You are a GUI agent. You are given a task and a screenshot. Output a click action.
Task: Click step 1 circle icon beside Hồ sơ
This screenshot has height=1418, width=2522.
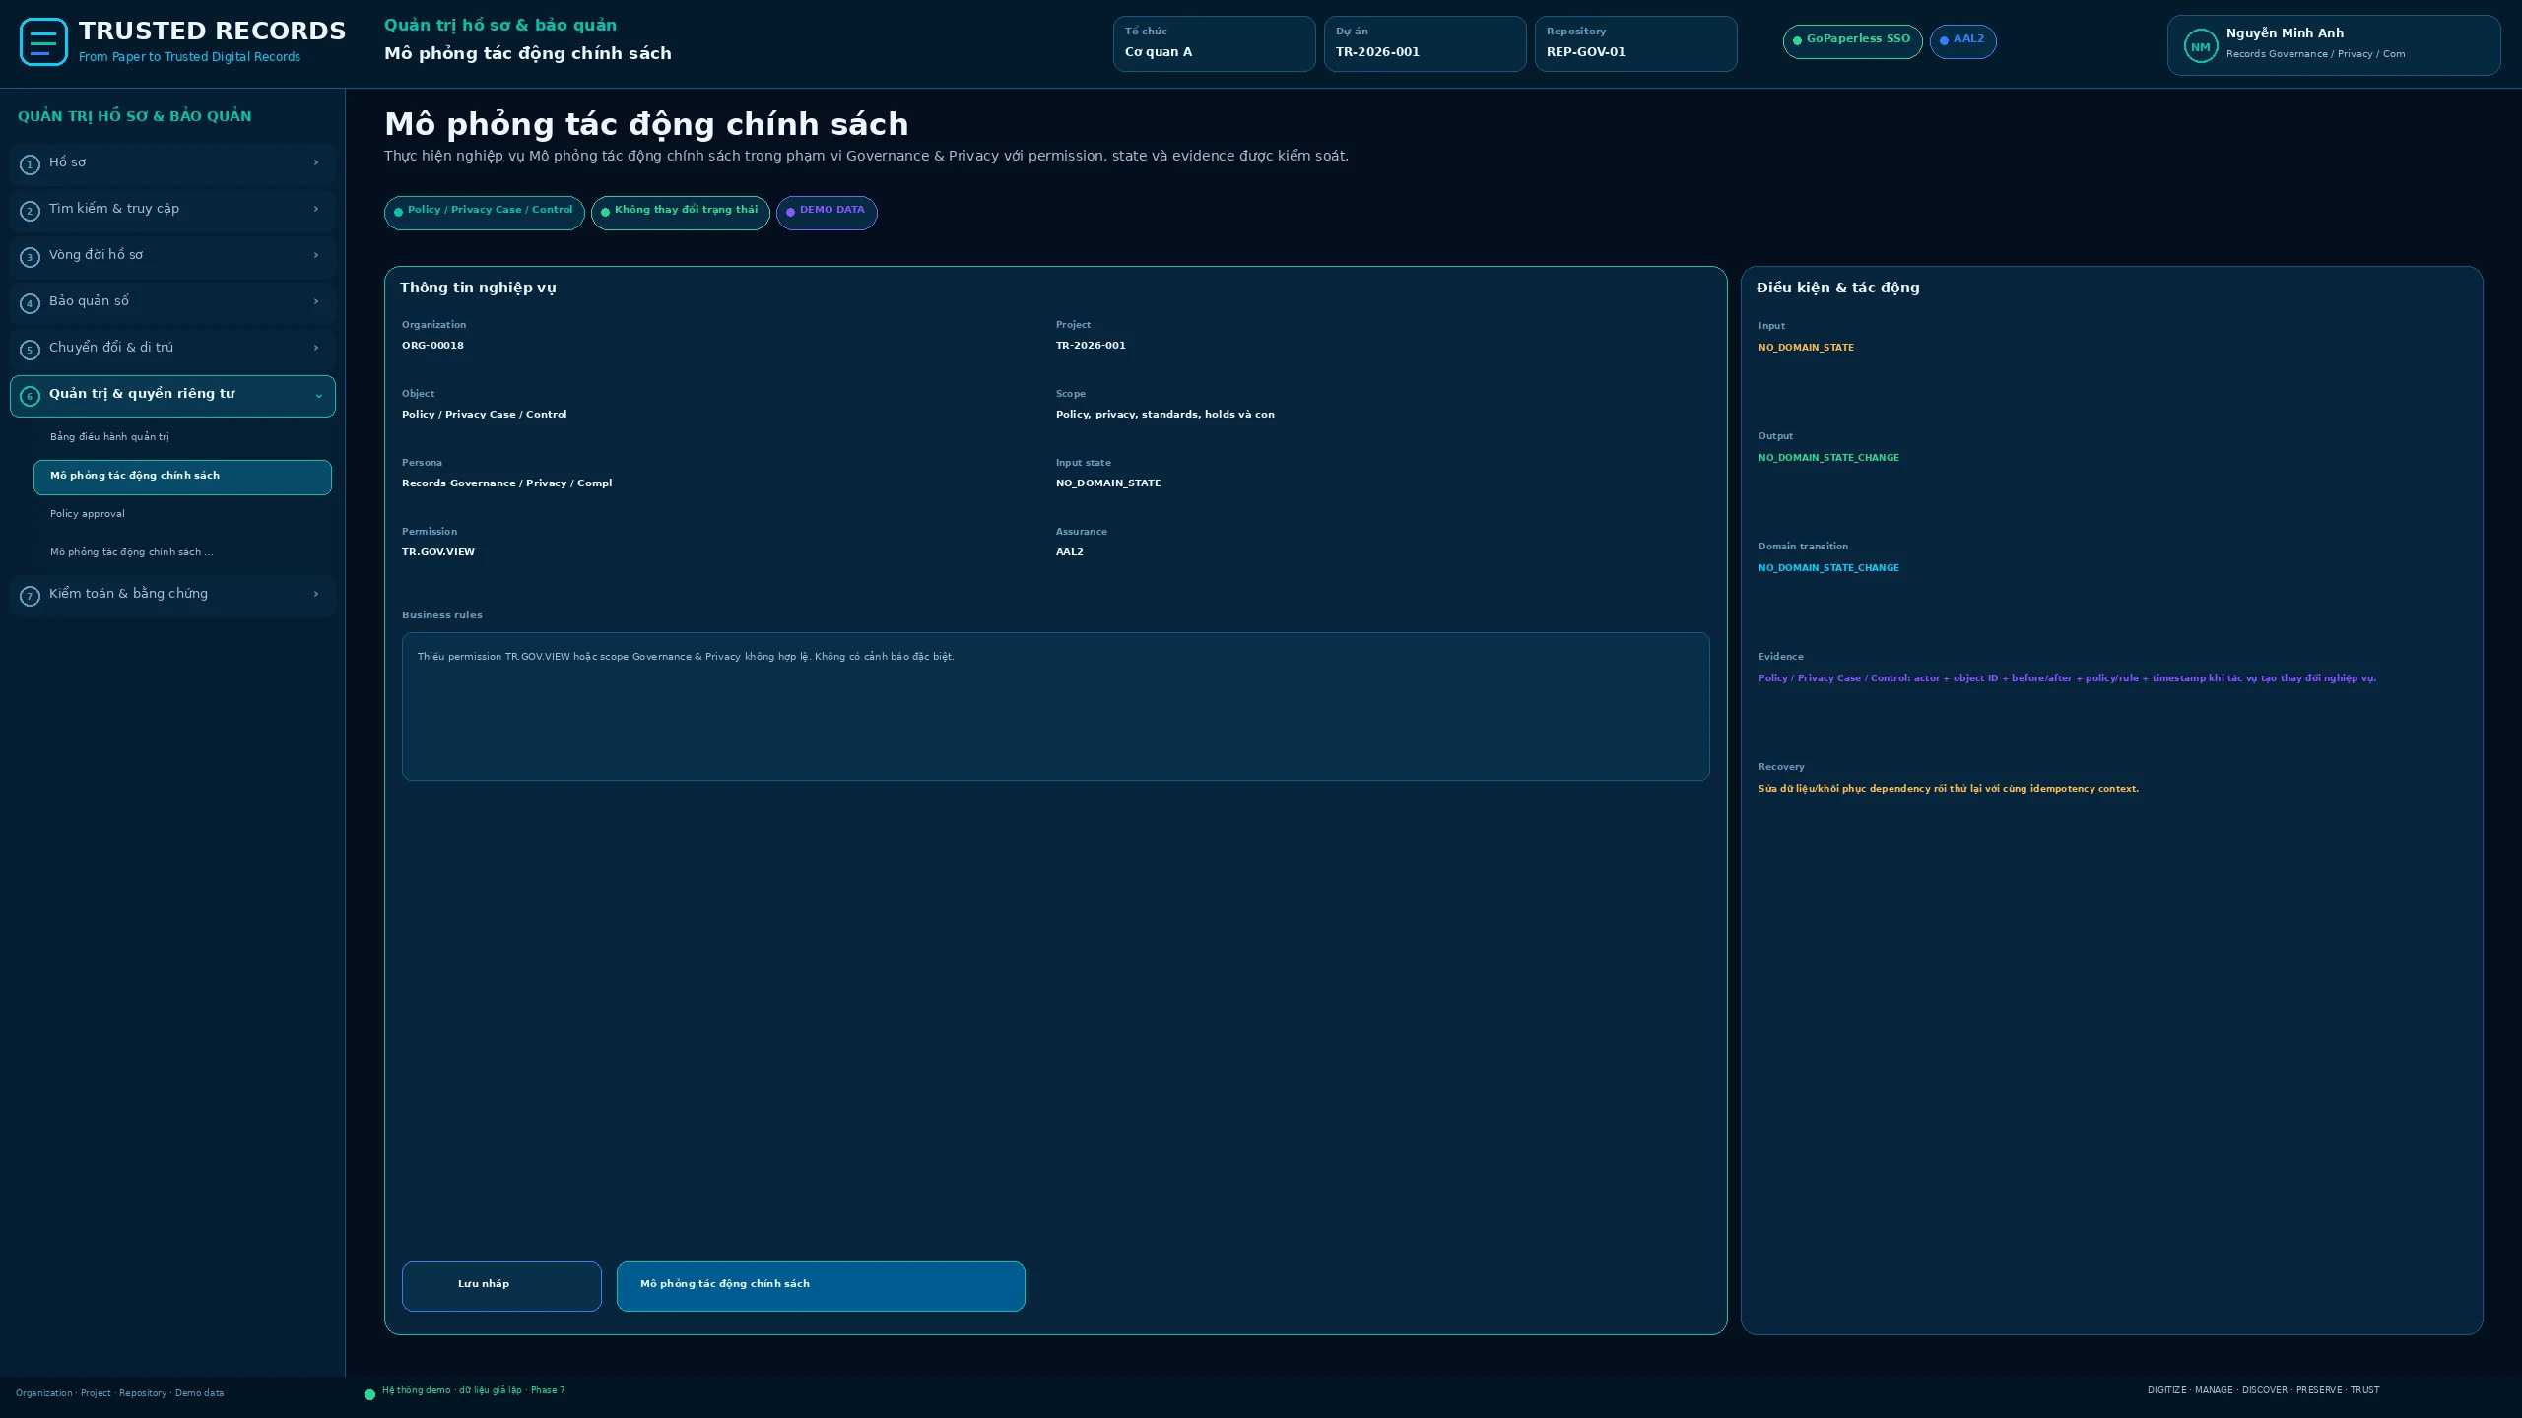(30, 164)
